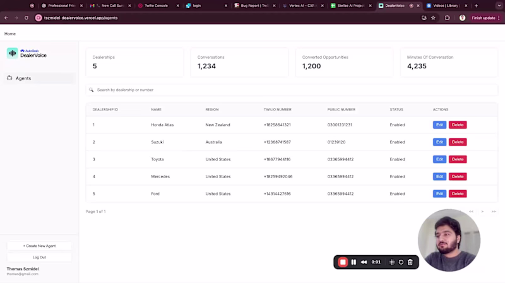The image size is (505, 283).
Task: Go to the last page with >>
Action: coord(494,212)
